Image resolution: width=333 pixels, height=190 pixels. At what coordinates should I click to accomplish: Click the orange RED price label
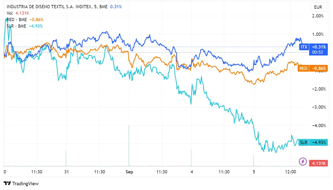coord(303,68)
